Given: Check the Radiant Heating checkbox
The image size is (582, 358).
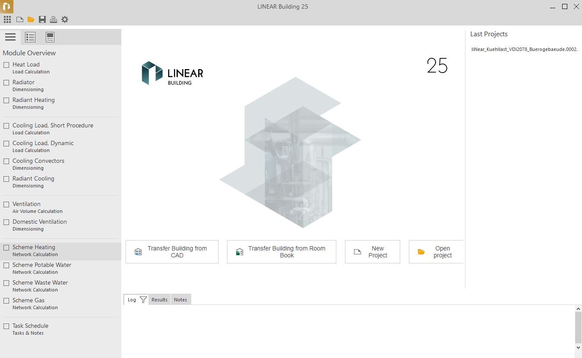Looking at the screenshot, I should (6, 100).
